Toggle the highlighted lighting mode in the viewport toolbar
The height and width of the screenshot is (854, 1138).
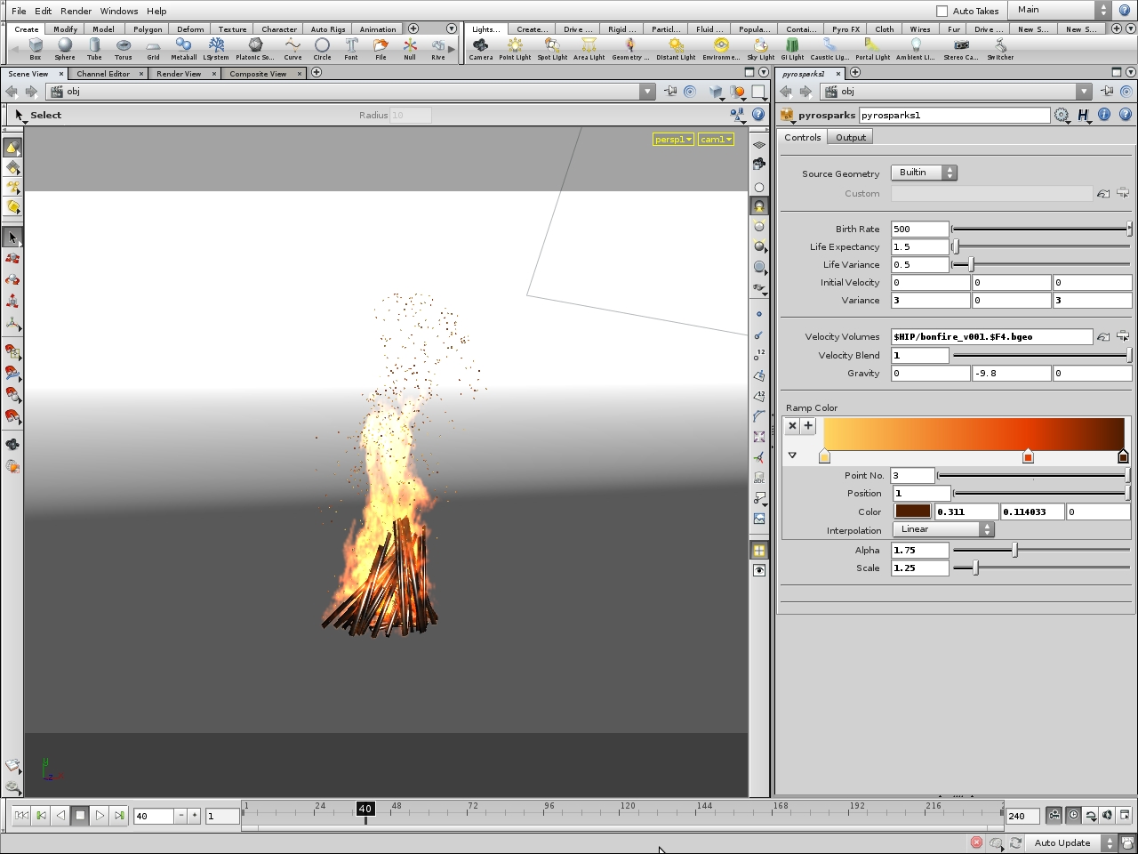tap(759, 205)
